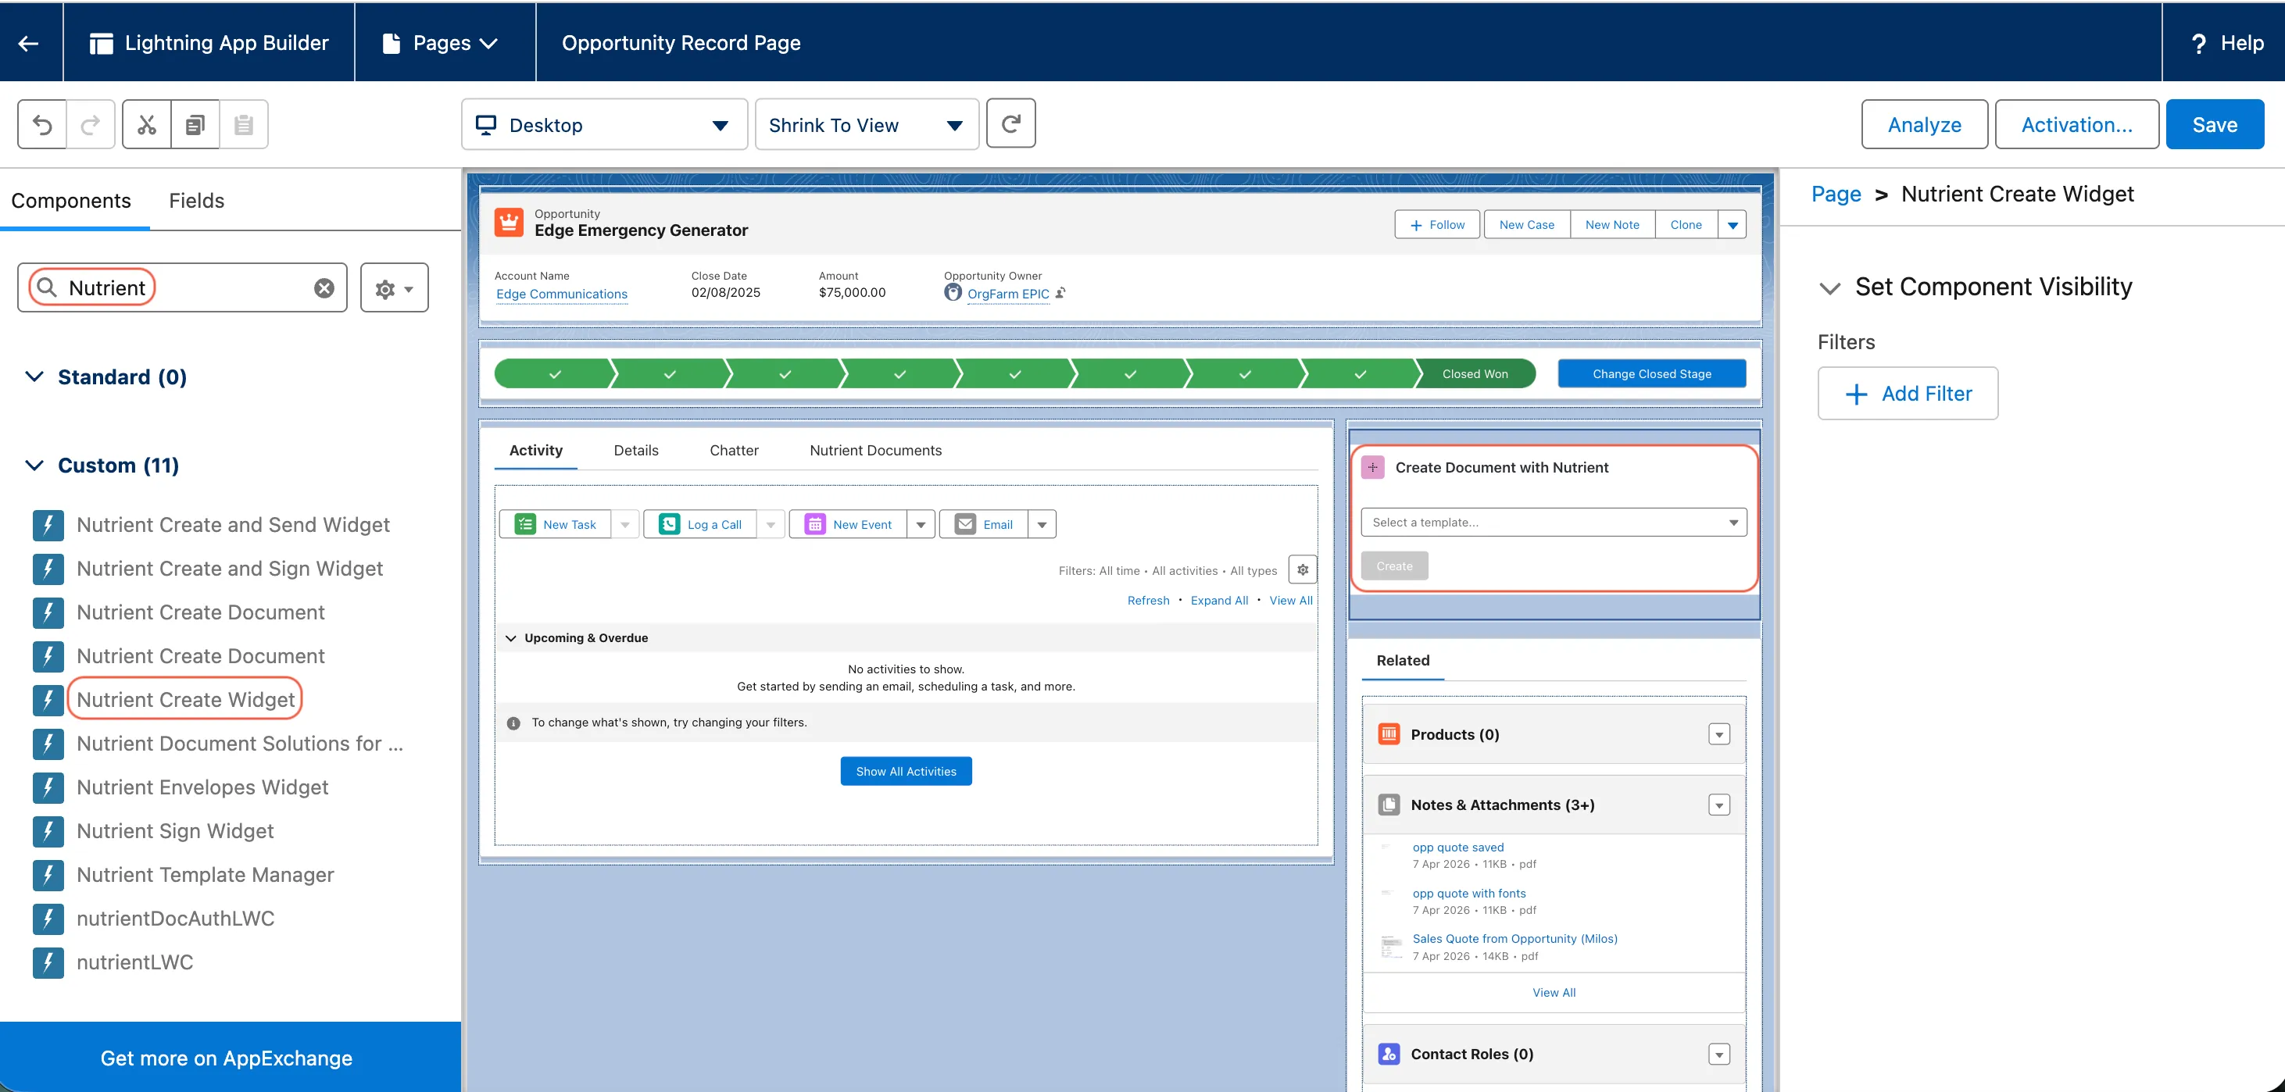Click the Edge Communications account link
2285x1092 pixels.
tap(562, 294)
